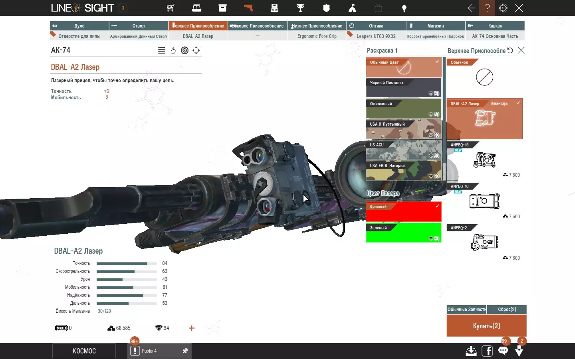The width and height of the screenshot is (575, 359).
Task: Add currency with the orange plus
Action: pos(192,328)
